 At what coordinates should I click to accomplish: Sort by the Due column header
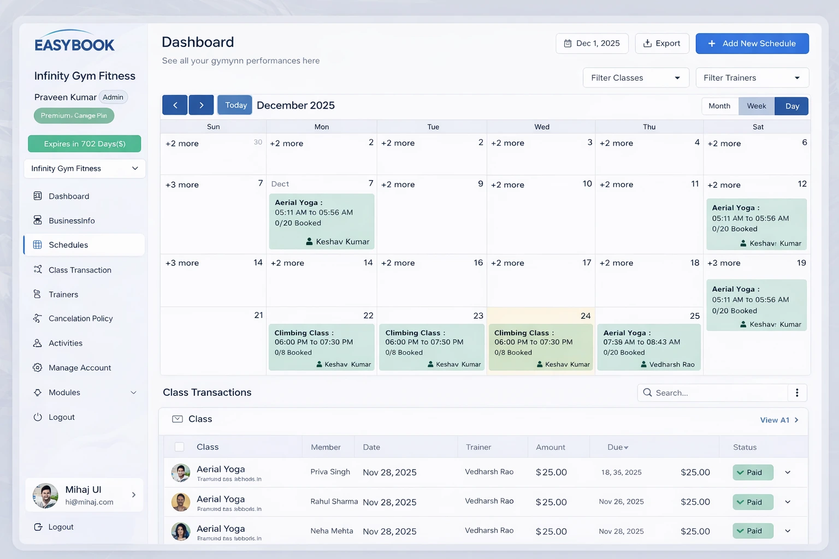[618, 447]
